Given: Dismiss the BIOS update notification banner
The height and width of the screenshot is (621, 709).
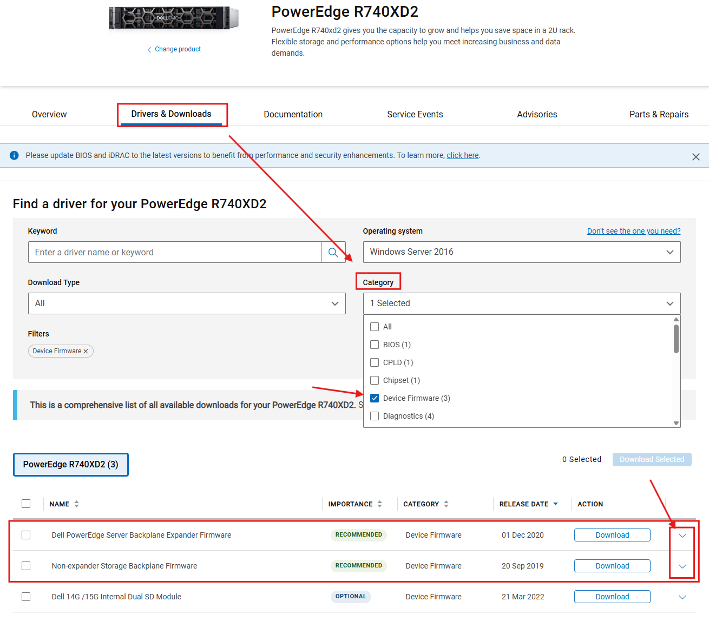Looking at the screenshot, I should [x=696, y=156].
